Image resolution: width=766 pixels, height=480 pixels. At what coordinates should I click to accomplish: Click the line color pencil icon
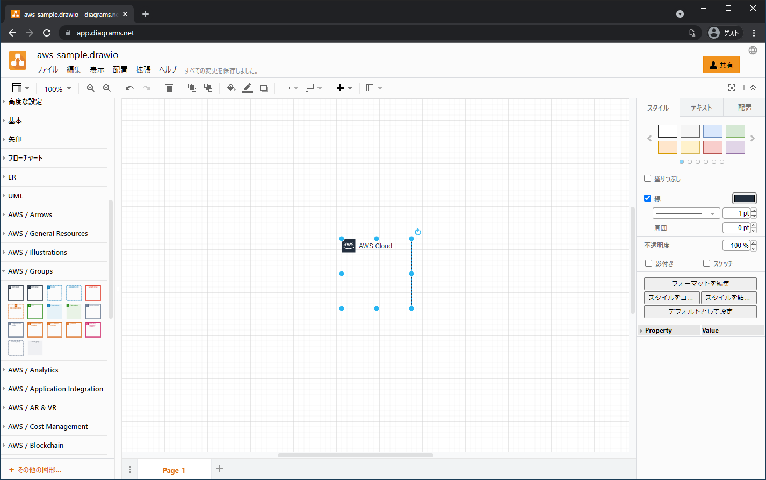pyautogui.click(x=247, y=88)
